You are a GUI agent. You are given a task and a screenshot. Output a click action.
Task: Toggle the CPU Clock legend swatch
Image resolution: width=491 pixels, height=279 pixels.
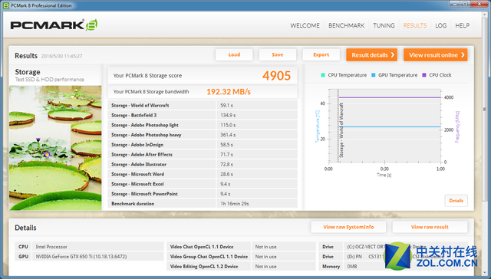(424, 75)
